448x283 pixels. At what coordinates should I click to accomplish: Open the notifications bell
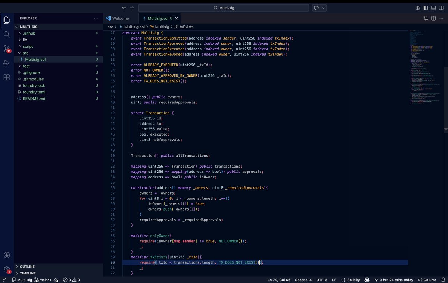click(442, 280)
